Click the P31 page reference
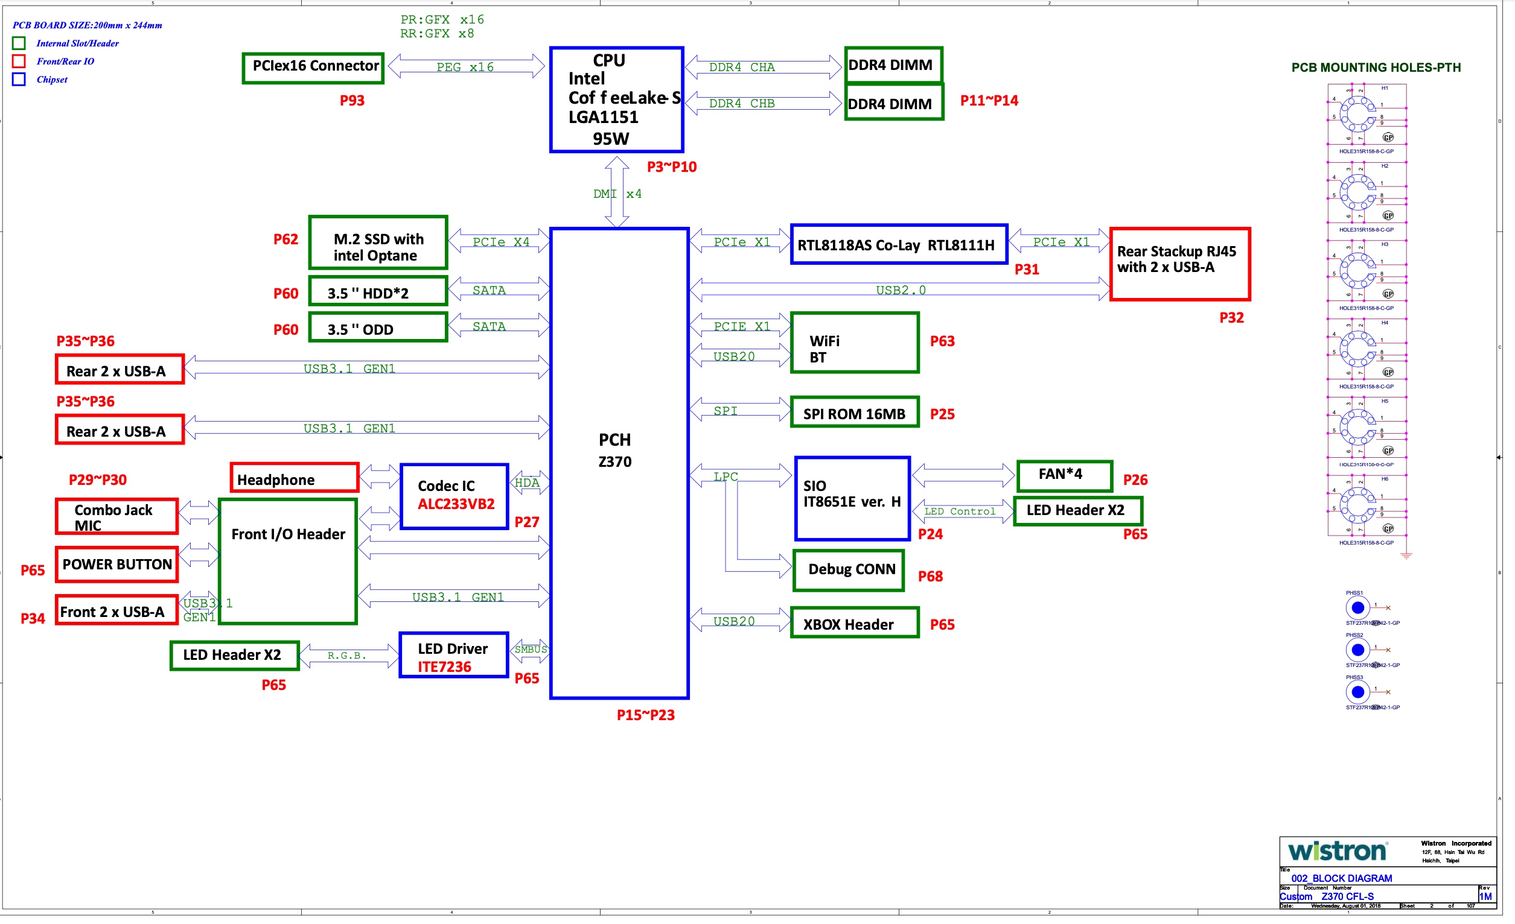The height and width of the screenshot is (924, 1515). [1026, 269]
